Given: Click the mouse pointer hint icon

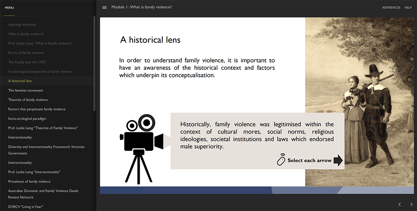Looking at the screenshot, I should 281,160.
